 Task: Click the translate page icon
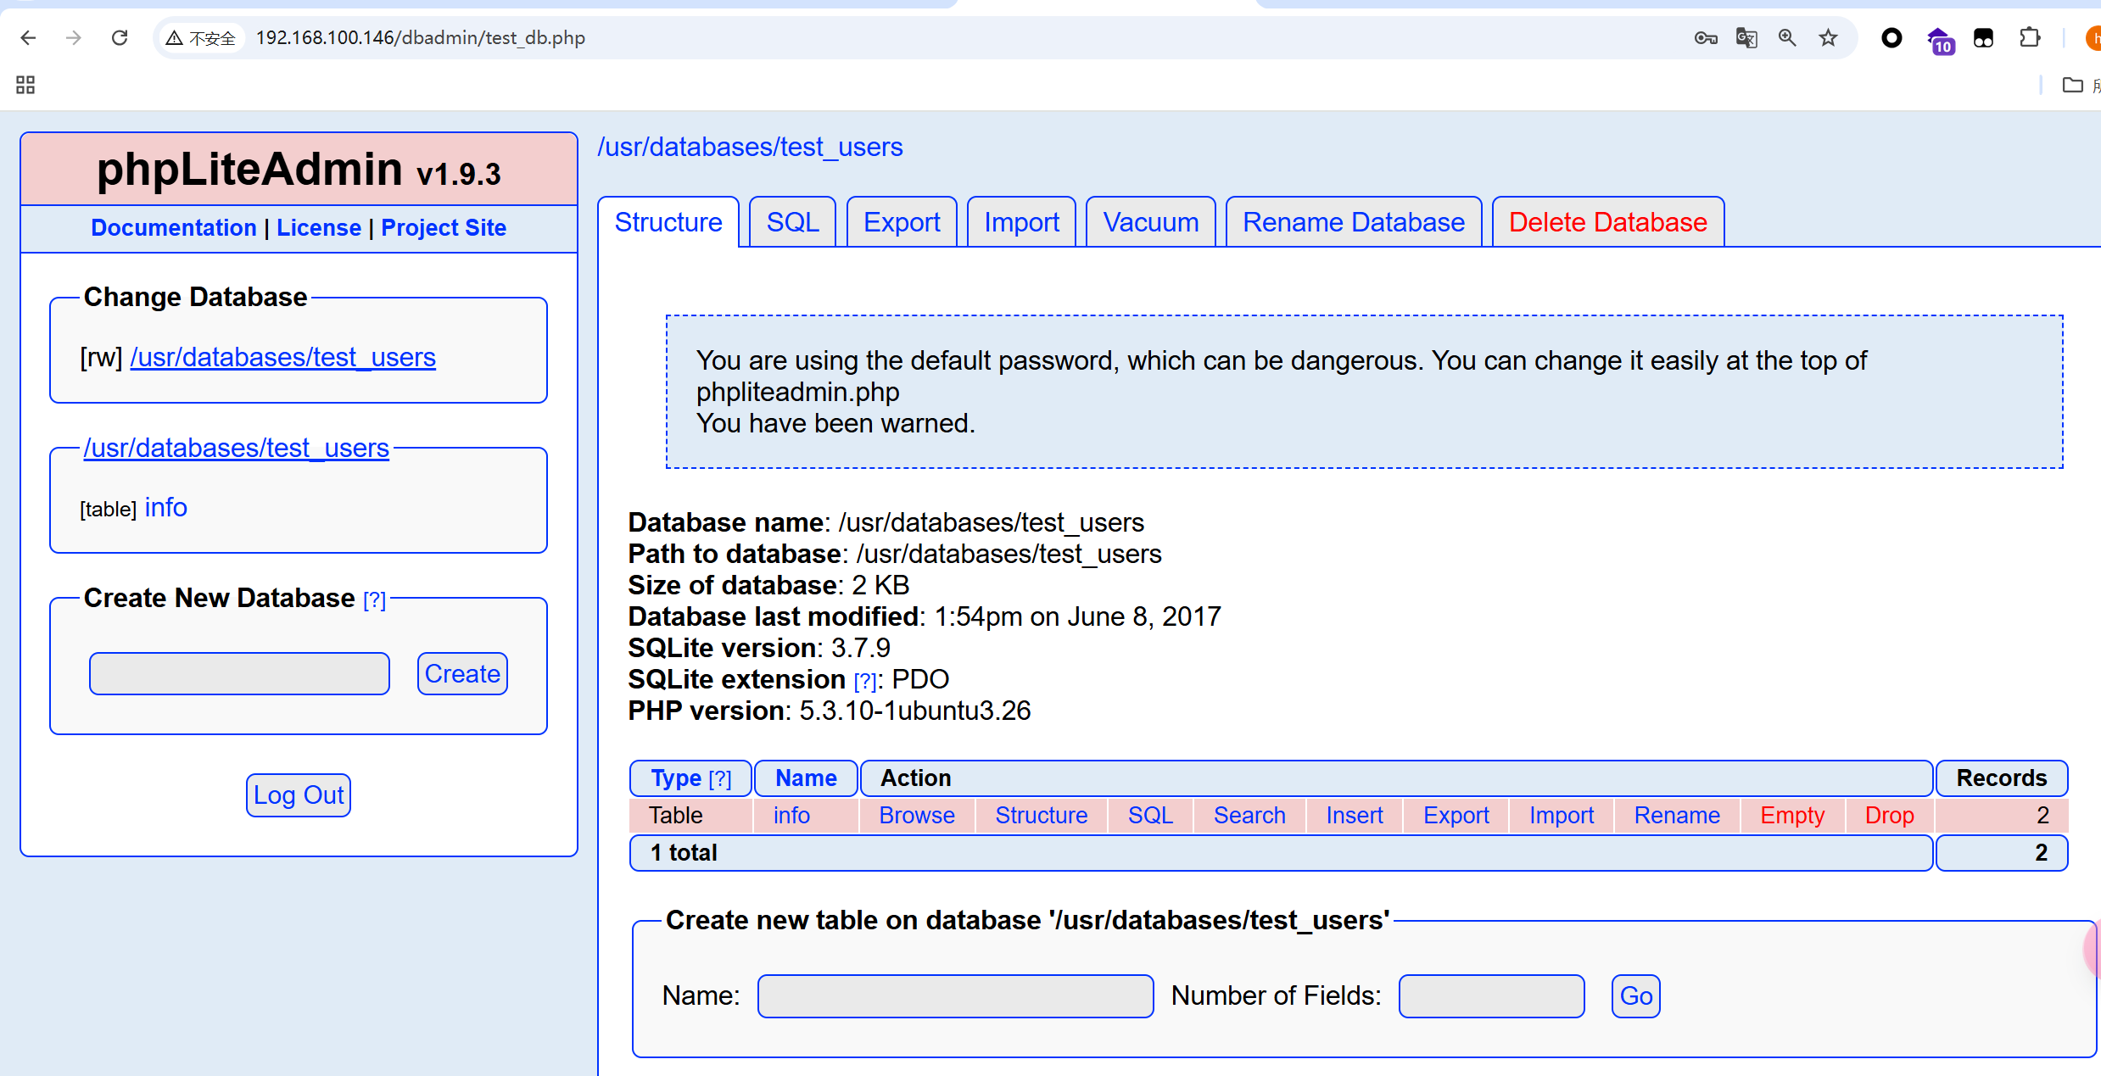pyautogui.click(x=1746, y=38)
